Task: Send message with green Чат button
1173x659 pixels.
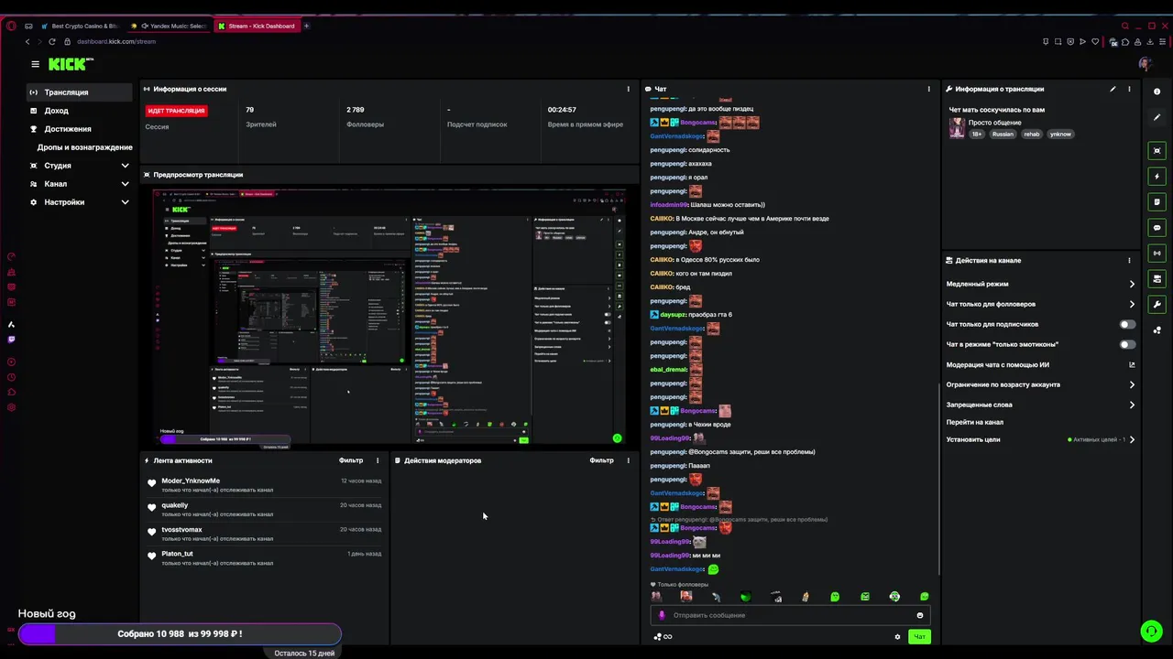Action: tap(919, 637)
